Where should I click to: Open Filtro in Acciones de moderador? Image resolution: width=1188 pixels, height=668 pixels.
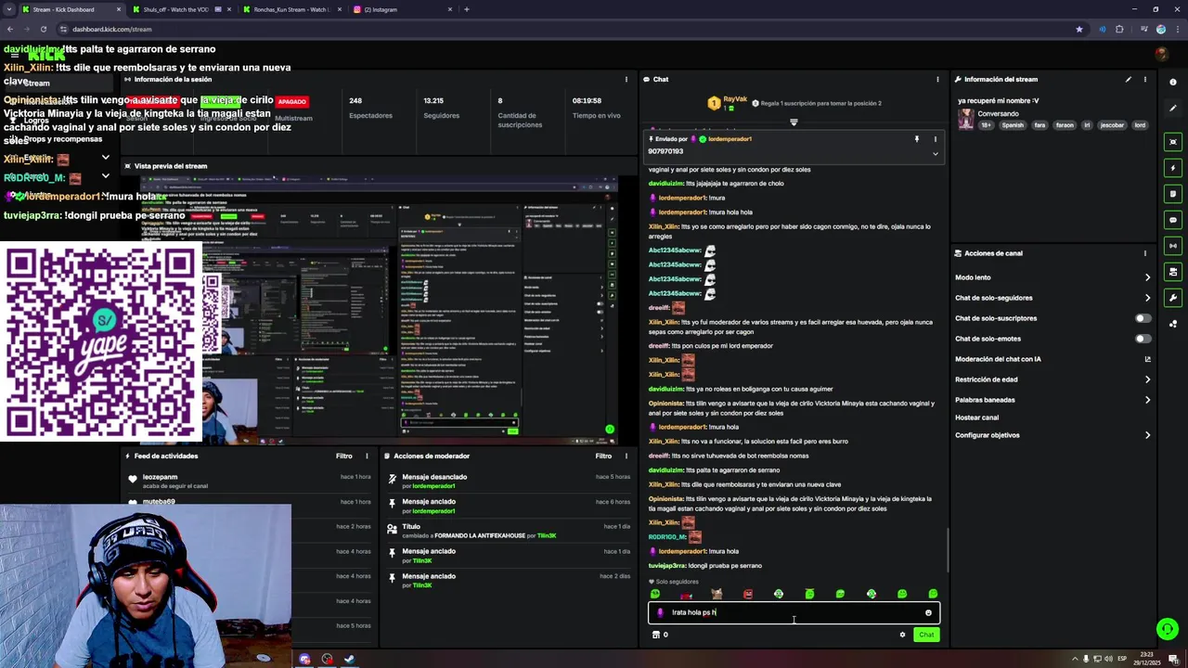(604, 456)
